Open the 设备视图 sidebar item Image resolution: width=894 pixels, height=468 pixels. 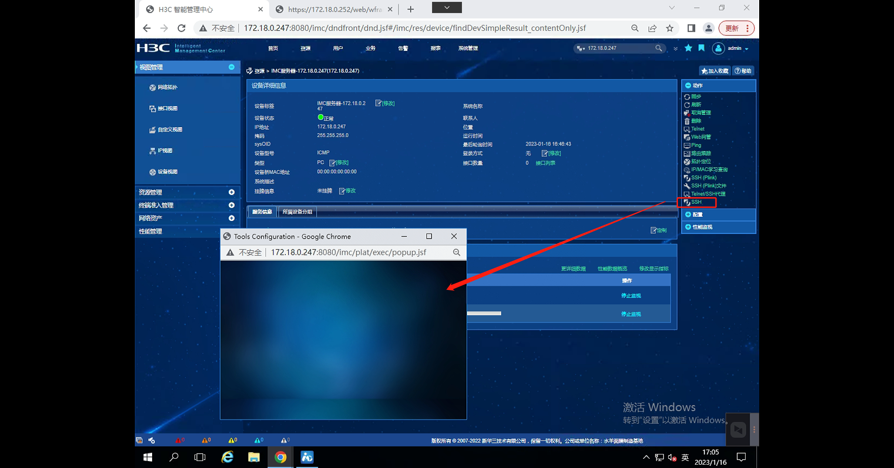pyautogui.click(x=163, y=172)
